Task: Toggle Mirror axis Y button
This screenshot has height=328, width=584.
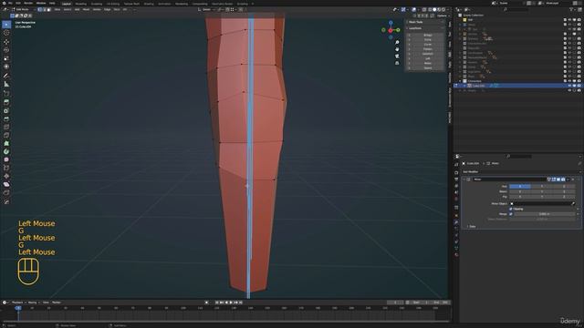Action: click(542, 186)
